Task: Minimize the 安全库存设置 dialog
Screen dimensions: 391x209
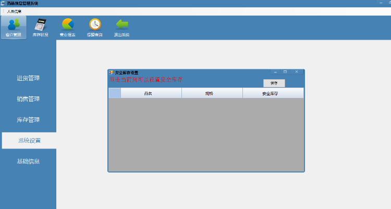Action: [275, 72]
